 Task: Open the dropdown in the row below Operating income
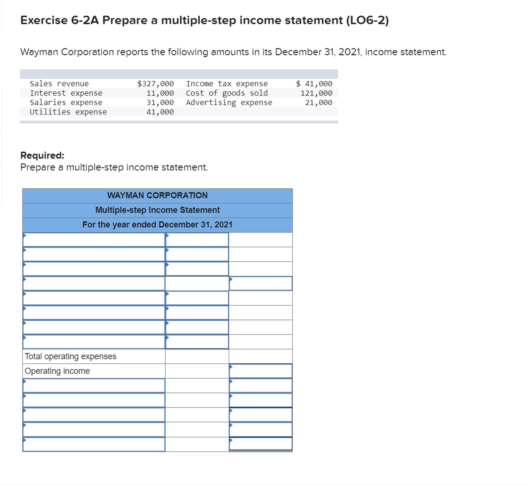(94, 385)
